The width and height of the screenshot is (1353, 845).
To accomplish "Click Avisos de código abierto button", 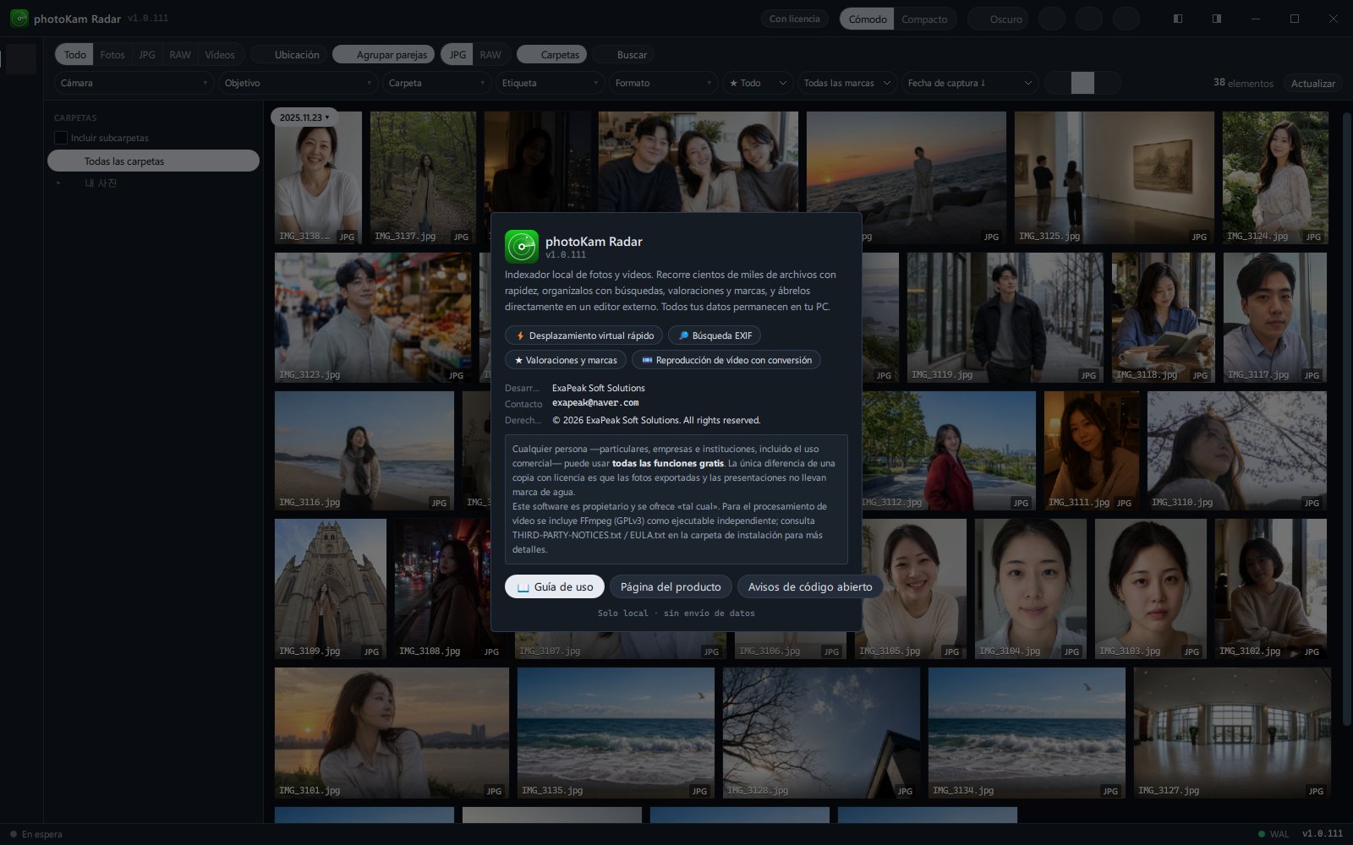I will point(810,586).
